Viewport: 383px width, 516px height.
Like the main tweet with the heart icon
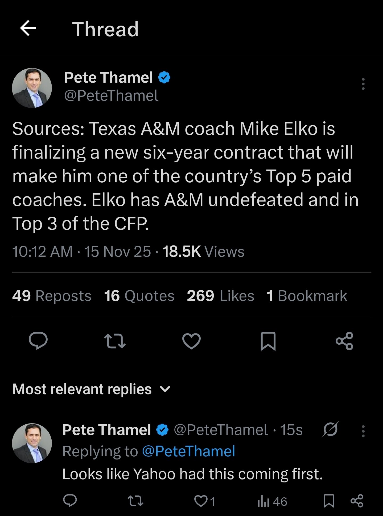click(x=191, y=341)
